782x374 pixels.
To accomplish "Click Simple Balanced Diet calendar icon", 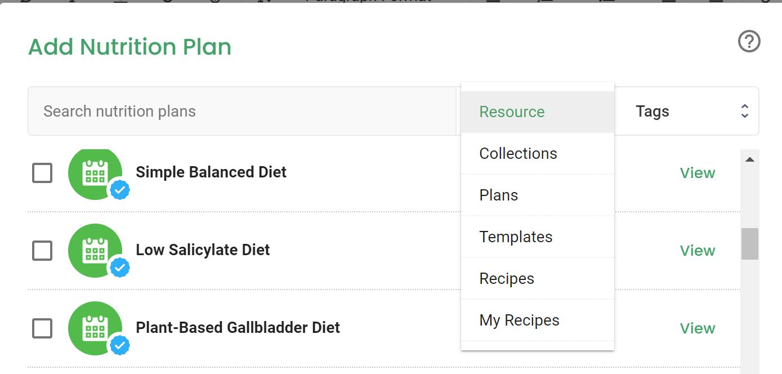I will point(95,172).
